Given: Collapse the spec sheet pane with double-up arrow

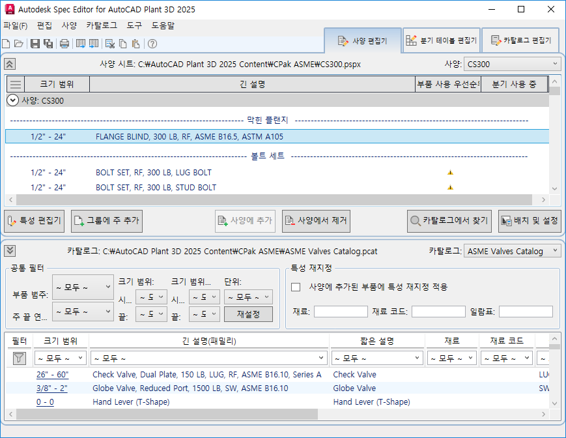Looking at the screenshot, I should tap(10, 65).
